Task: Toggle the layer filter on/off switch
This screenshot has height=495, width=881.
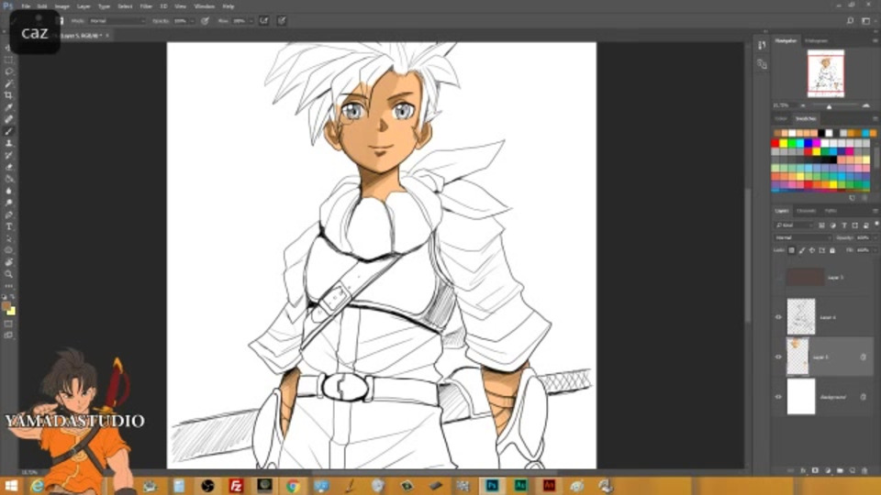Action: 875,224
